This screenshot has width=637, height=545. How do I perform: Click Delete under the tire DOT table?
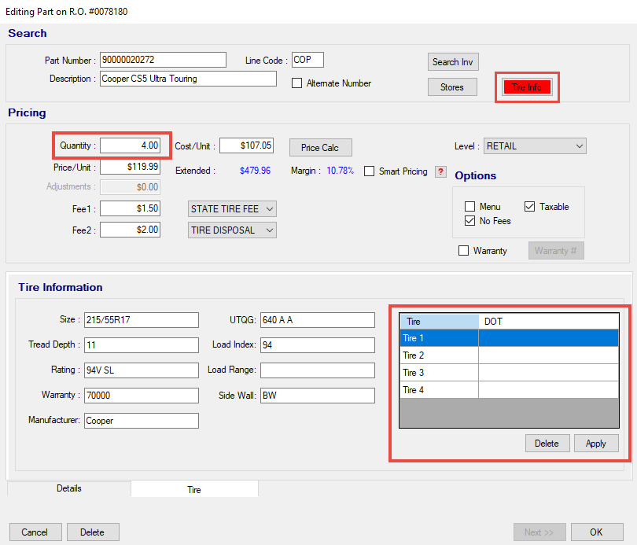(547, 444)
